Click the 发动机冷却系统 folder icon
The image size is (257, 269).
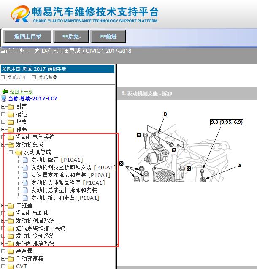pyautogui.click(x=11, y=236)
